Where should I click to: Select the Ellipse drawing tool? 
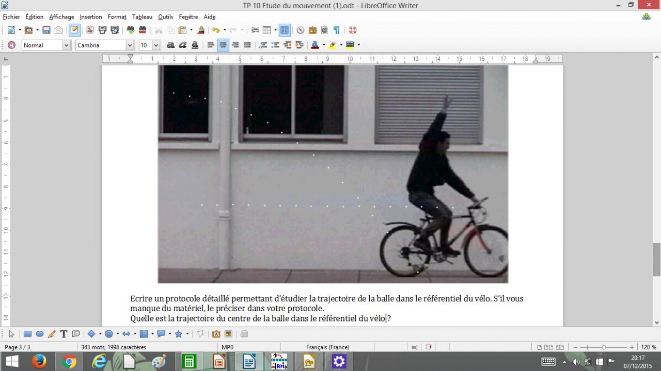(39, 334)
